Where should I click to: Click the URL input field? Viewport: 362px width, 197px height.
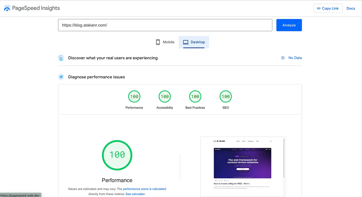click(165, 25)
